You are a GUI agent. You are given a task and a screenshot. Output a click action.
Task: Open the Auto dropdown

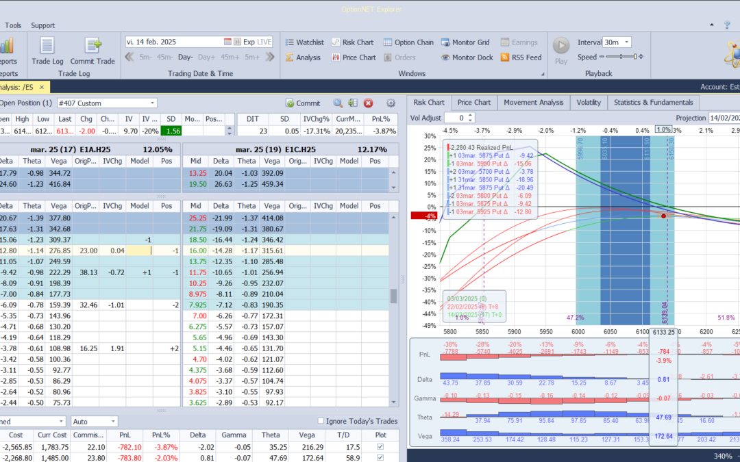tap(95, 422)
